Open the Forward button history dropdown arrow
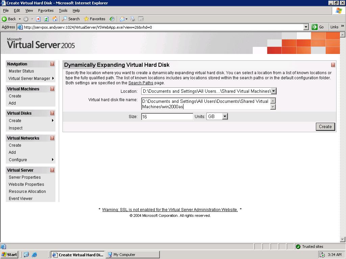The image size is (346, 259). point(32,19)
